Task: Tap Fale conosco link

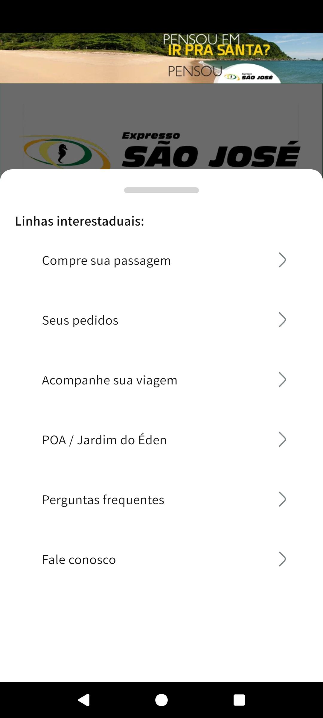Action: click(79, 560)
